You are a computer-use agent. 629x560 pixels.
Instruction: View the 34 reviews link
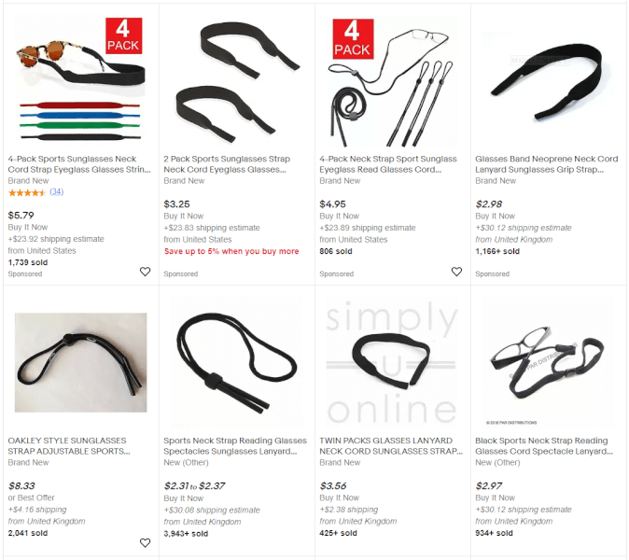57,191
